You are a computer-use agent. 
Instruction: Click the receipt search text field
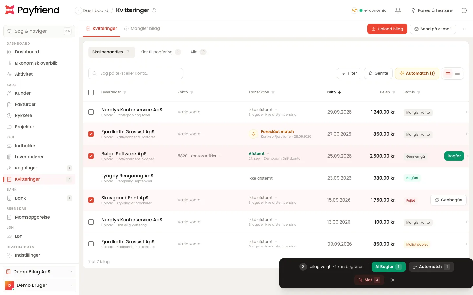pos(136,73)
